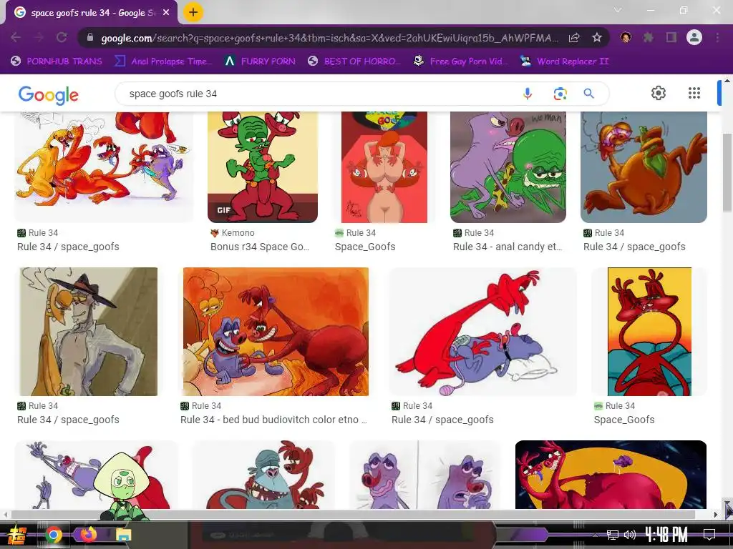Click the left arrow of the horizontal scrollbar
This screenshot has height=549, width=733.
pos(5,515)
